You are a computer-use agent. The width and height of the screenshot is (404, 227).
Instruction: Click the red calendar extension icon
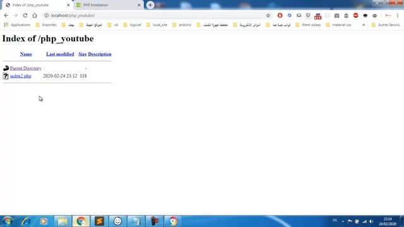[318, 16]
